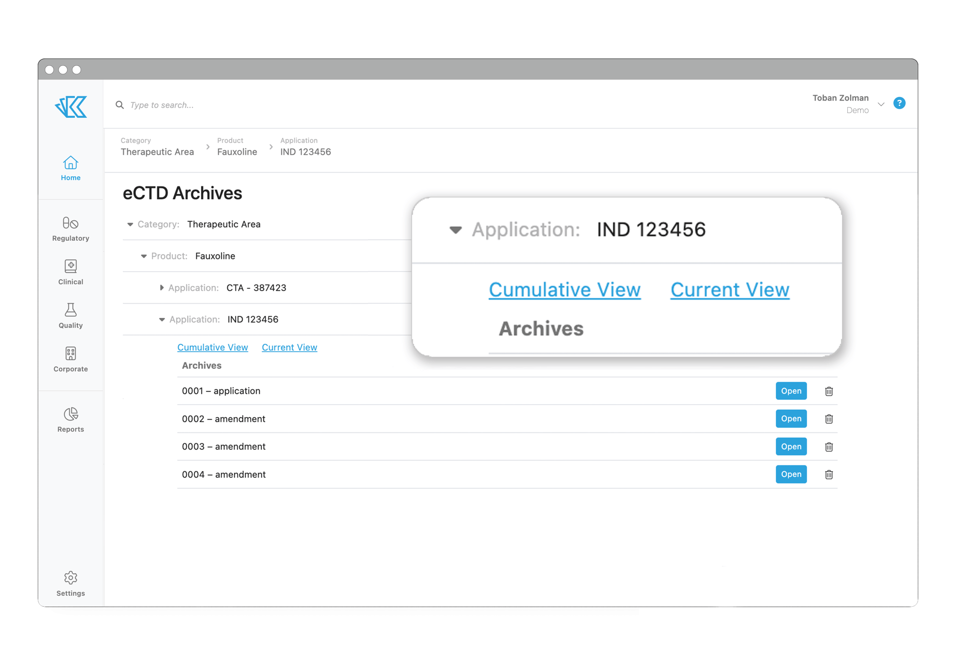Click the search magnifier icon

(x=120, y=105)
